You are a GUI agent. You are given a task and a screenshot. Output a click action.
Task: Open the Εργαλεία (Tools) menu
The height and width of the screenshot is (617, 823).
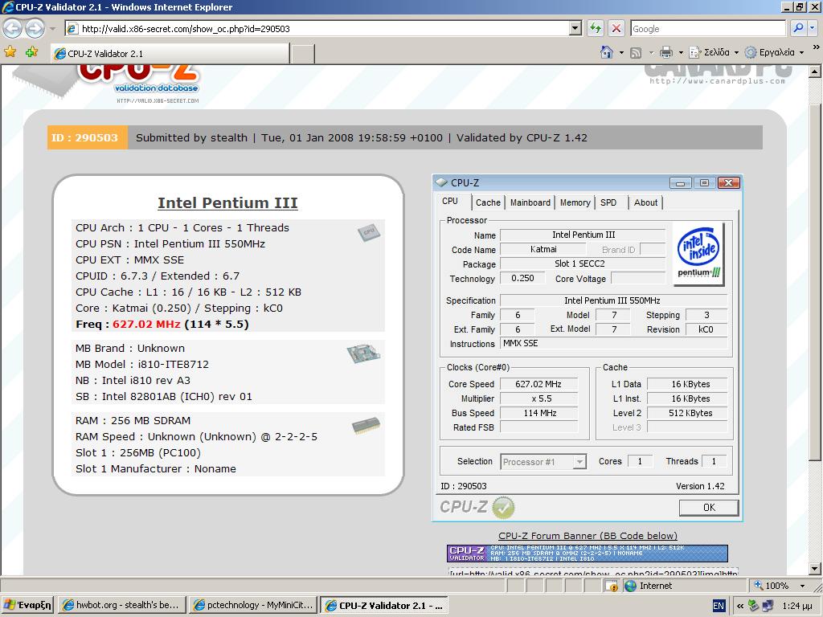775,52
